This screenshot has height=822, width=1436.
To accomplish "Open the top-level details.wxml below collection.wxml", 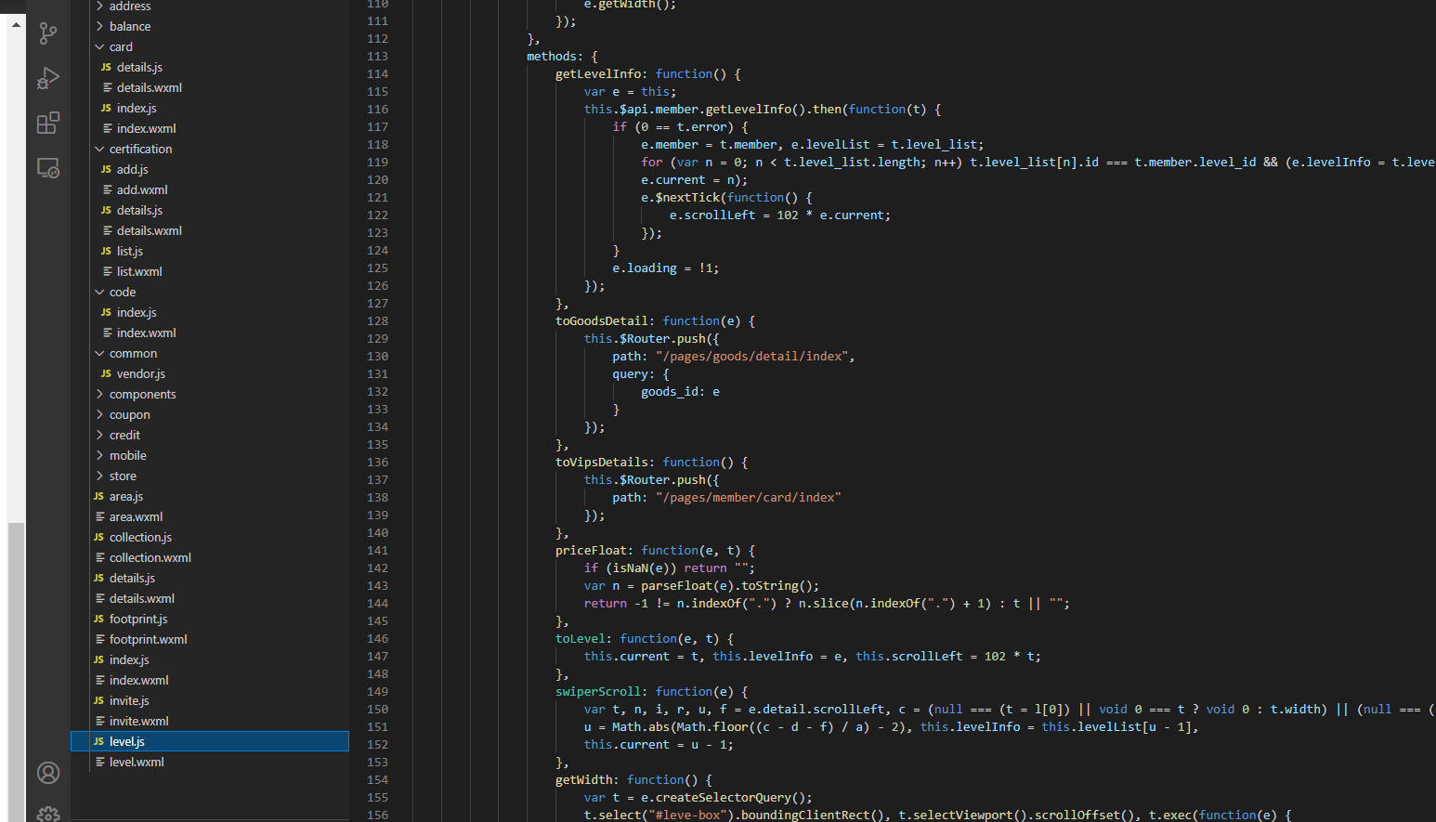I will pos(210,598).
